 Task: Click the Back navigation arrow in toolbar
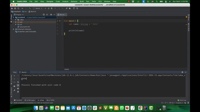click(x=22, y=8)
